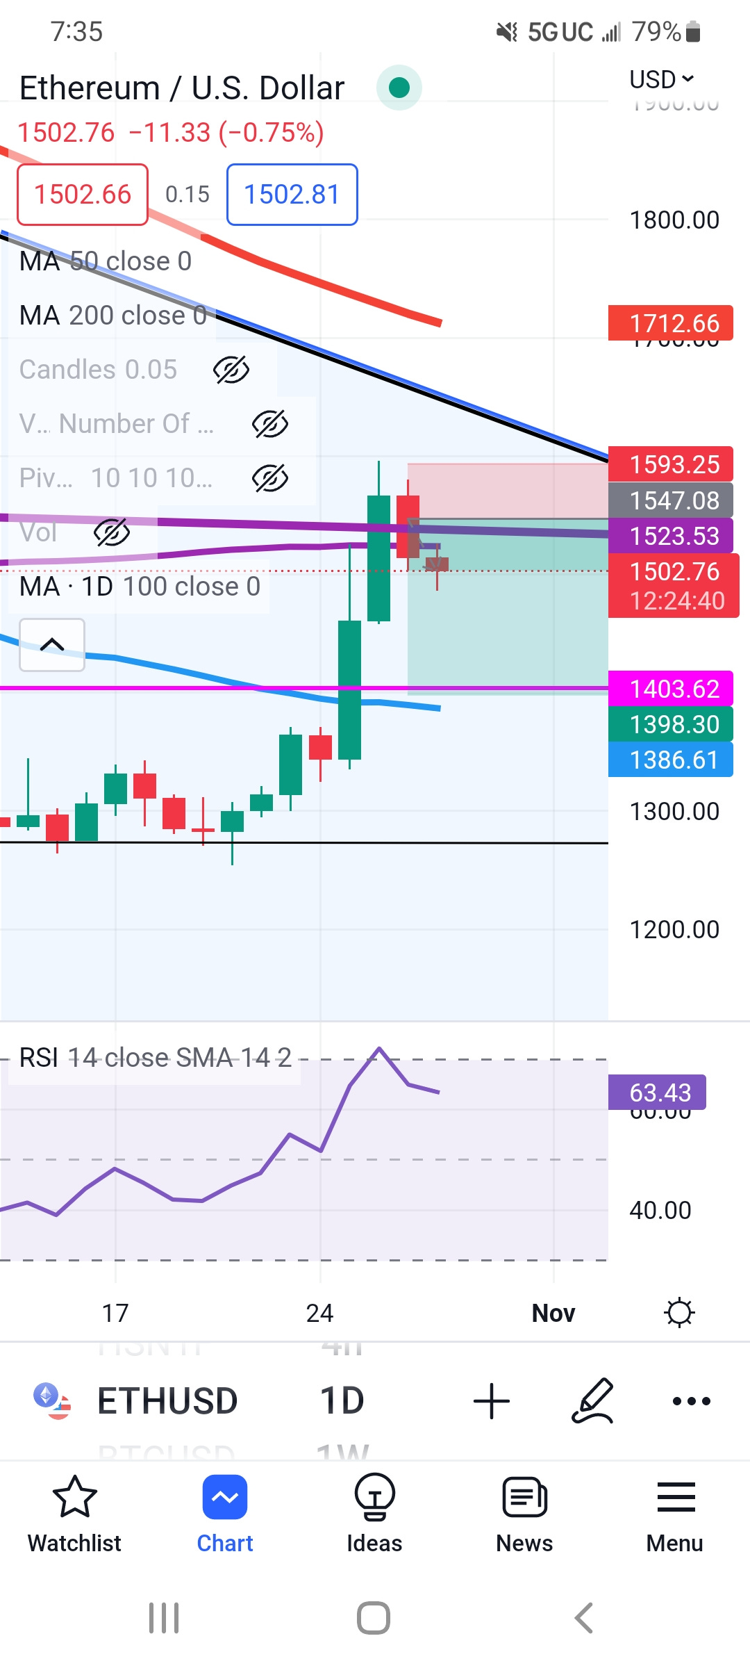Select the MA 200 close indicator label
This screenshot has height=1668, width=750.
click(113, 316)
